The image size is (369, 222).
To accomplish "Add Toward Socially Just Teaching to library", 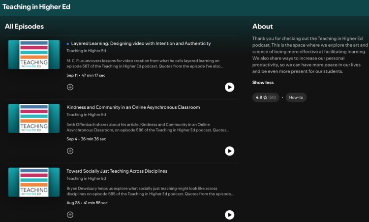I will (70, 215).
